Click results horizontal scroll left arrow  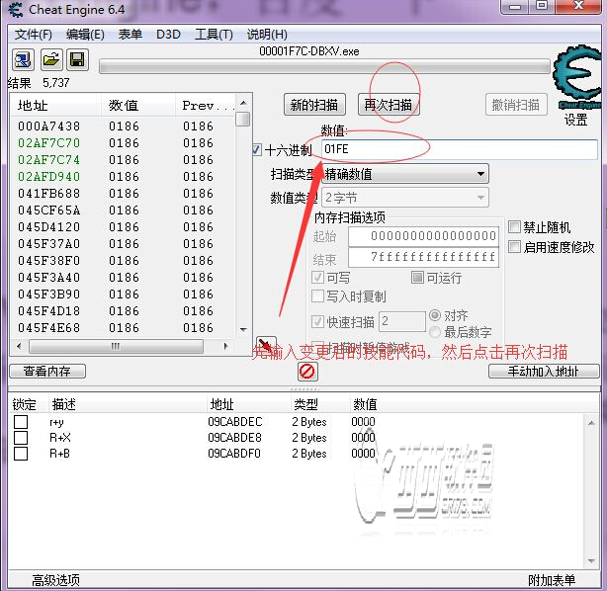click(x=20, y=346)
